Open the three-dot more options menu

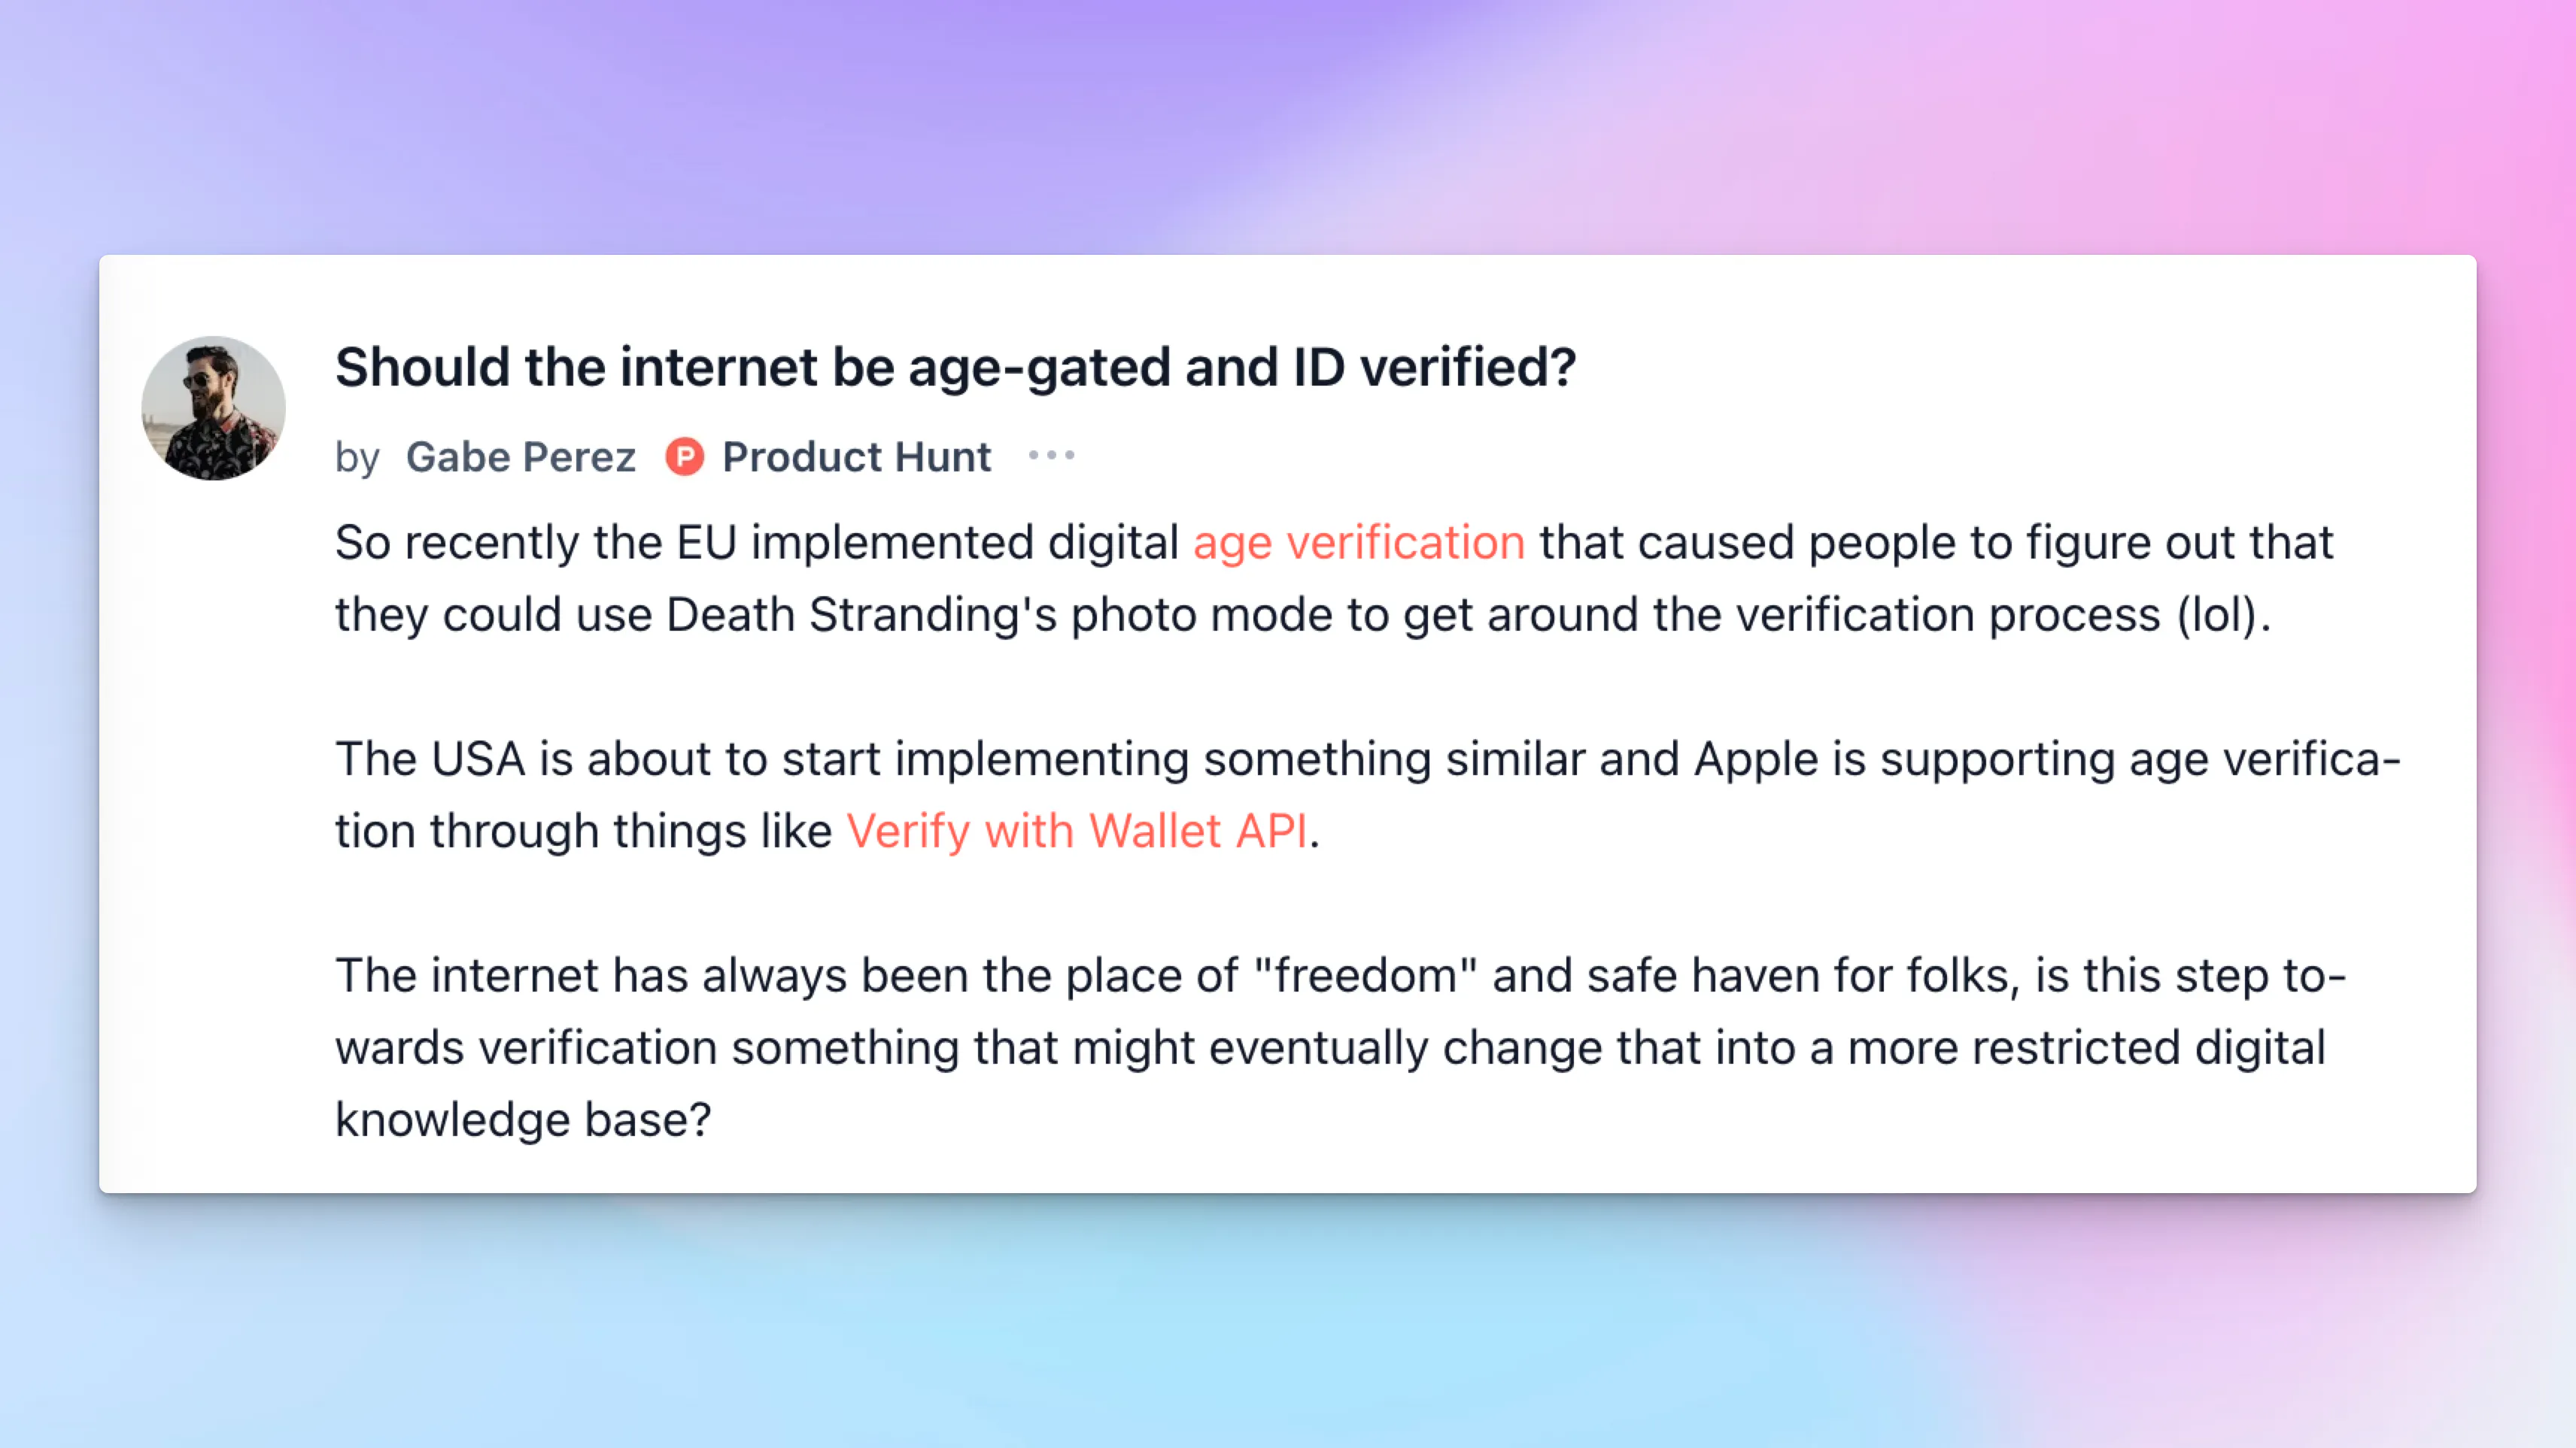coord(1051,456)
